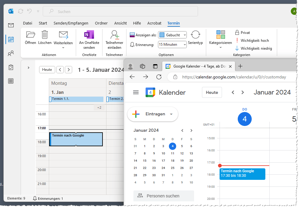Open Google Kalender main menu hamburger
The height and width of the screenshot is (208, 299).
(x=136, y=92)
